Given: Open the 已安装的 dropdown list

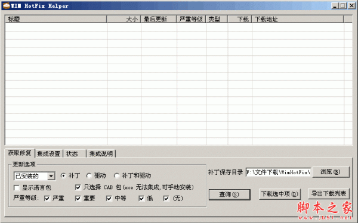Looking at the screenshot, I should tap(51, 176).
